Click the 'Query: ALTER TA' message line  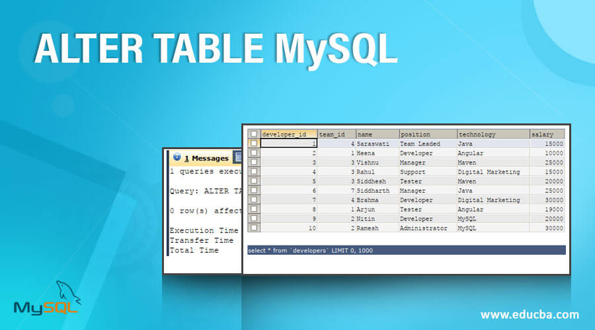pos(206,191)
